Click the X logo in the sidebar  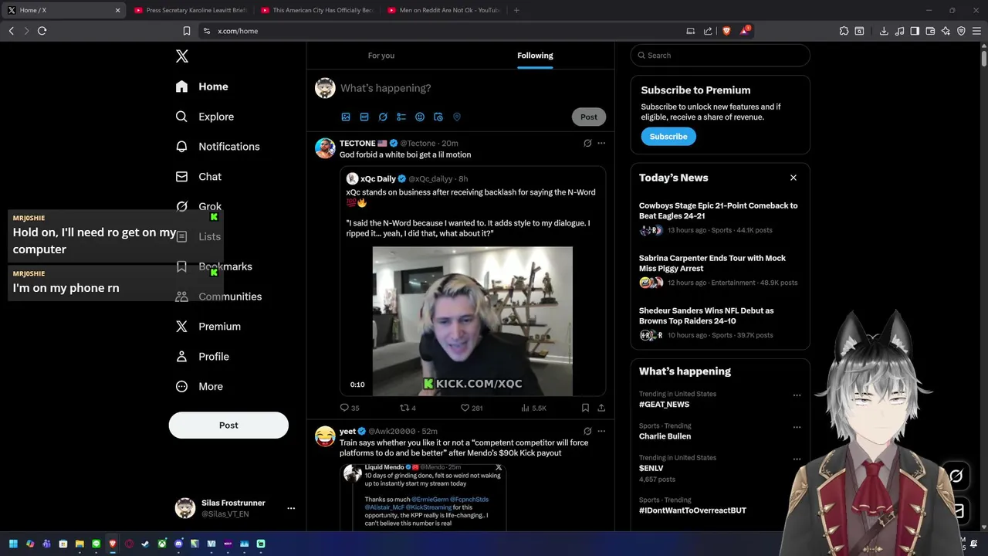click(x=182, y=56)
